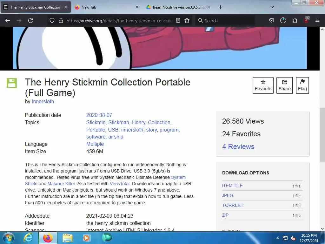The height and width of the screenshot is (244, 325).
Task: Open the Portable topic link
Action: pyautogui.click(x=96, y=130)
